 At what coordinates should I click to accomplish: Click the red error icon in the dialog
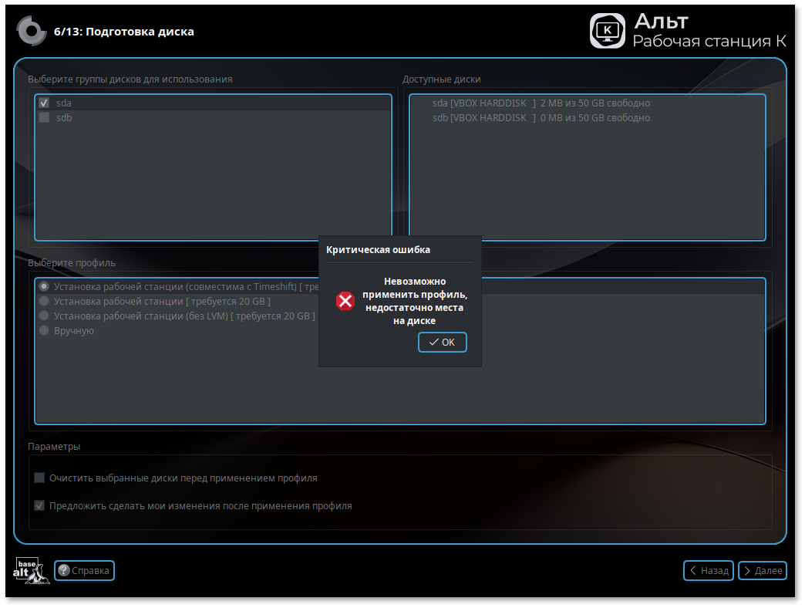tap(345, 301)
